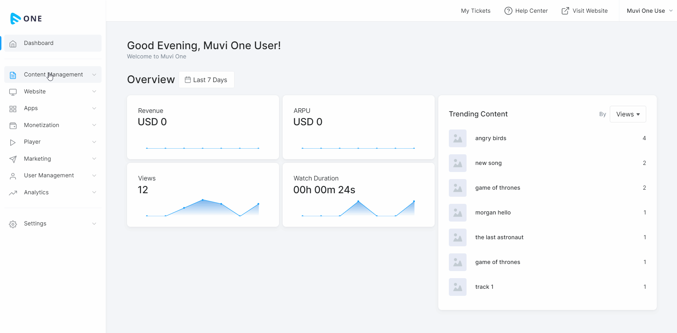
Task: Click the Player play icon
Action: coord(13,142)
